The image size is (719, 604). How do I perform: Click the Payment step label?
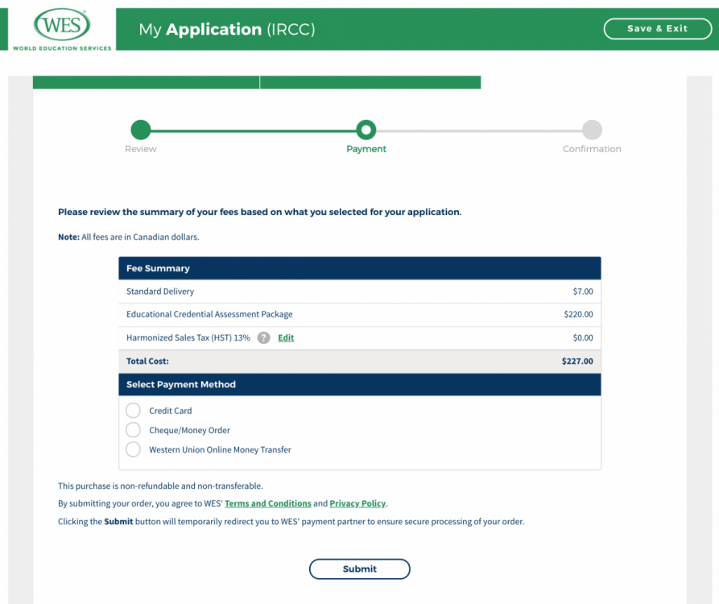366,149
